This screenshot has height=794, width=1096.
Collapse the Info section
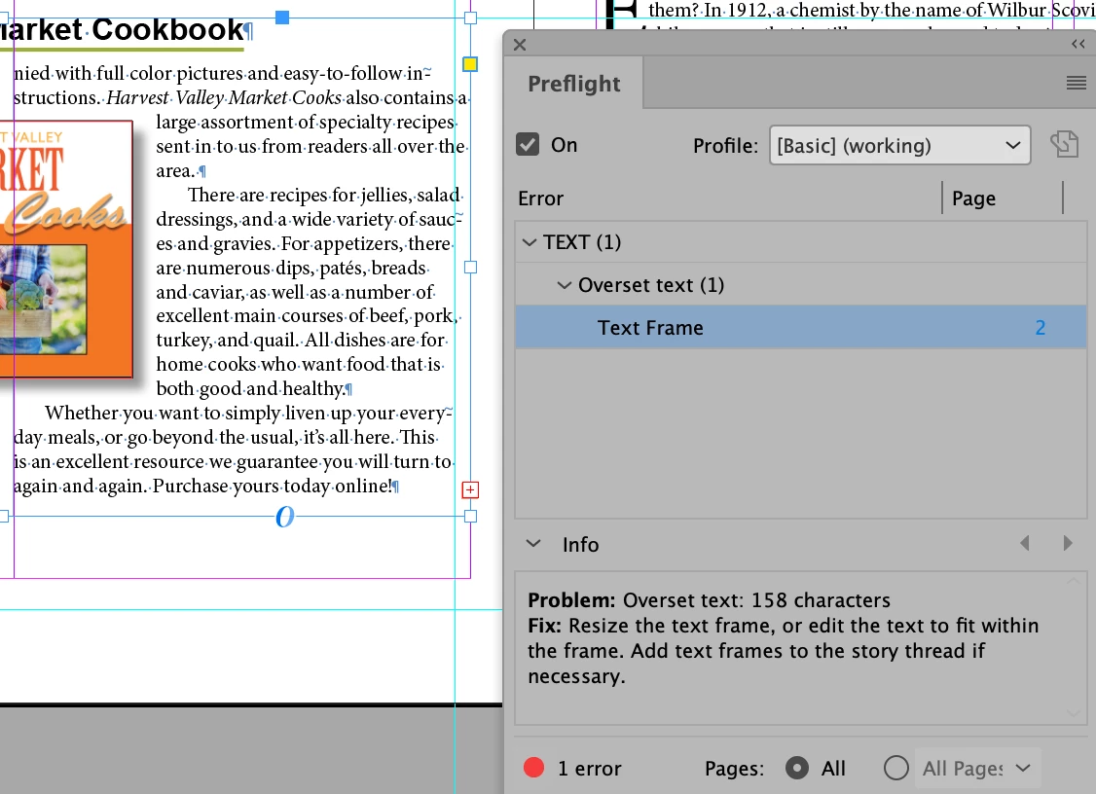pos(533,544)
